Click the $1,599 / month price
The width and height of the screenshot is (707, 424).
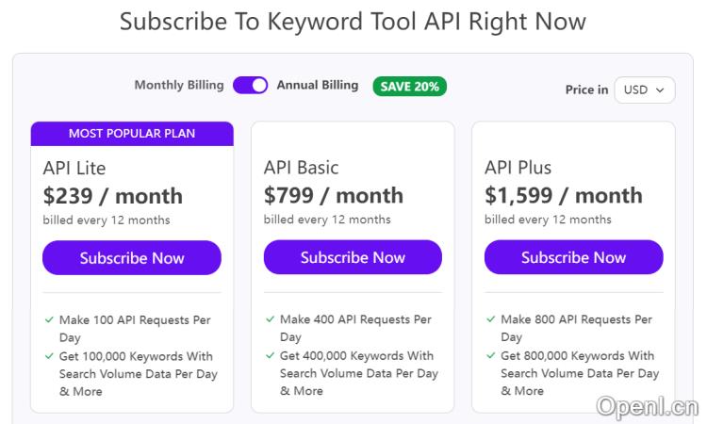click(x=563, y=196)
